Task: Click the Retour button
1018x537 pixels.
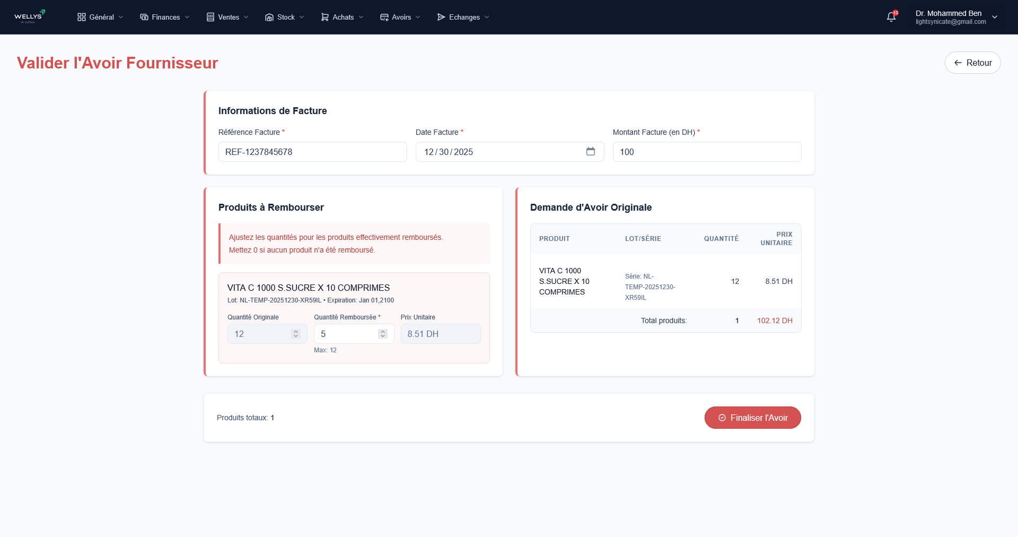Action: pos(972,62)
